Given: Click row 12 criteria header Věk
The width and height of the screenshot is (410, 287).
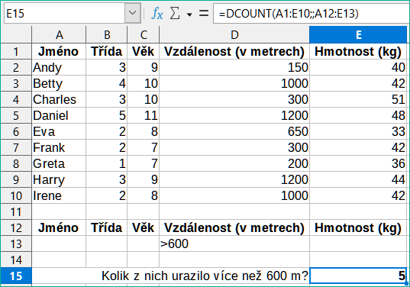Looking at the screenshot, I should pos(144,227).
